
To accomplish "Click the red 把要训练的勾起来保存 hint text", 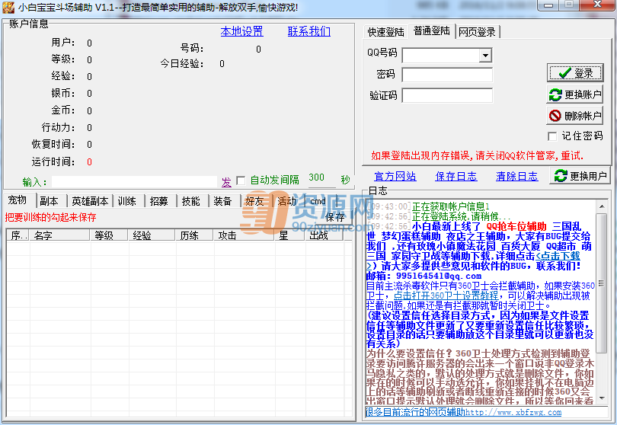I will click(51, 217).
